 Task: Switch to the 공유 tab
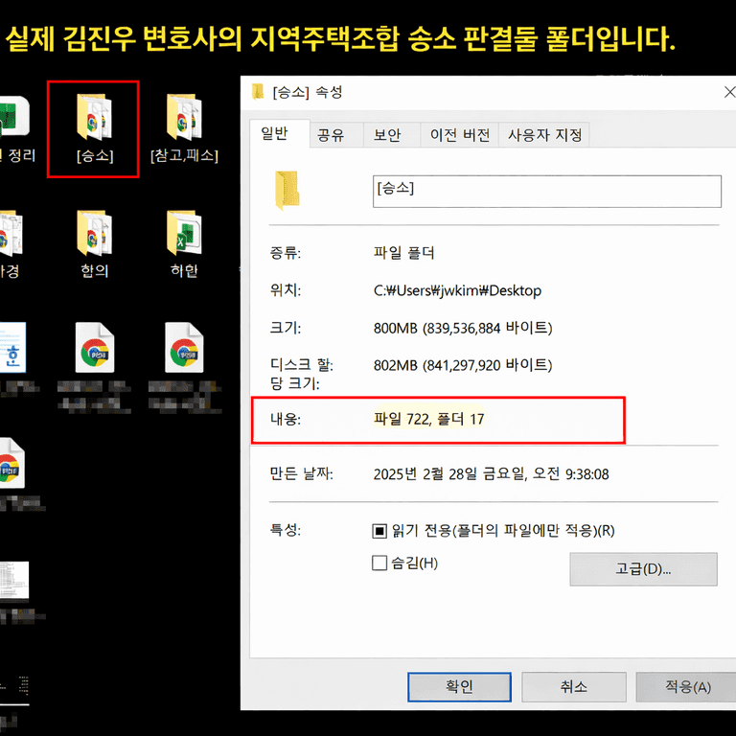[x=331, y=135]
